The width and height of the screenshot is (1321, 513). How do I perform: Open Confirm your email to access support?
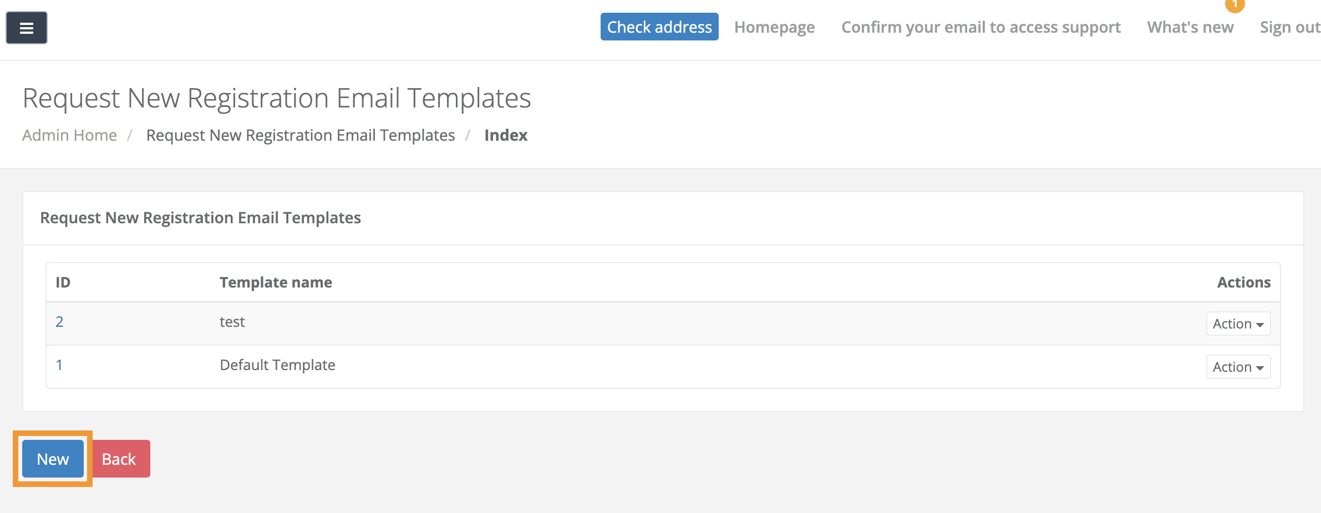980,27
